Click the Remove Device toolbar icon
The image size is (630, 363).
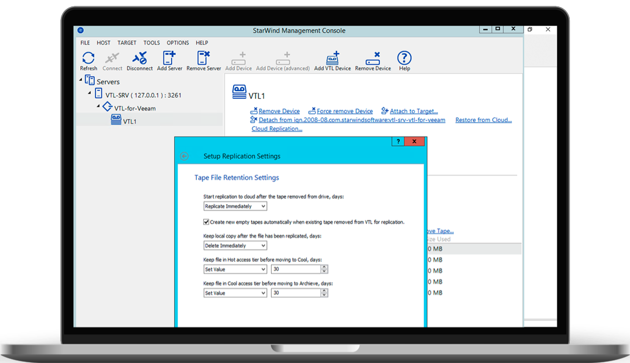pyautogui.click(x=373, y=58)
